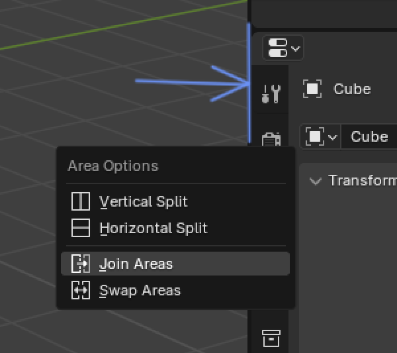
Task: Click the Cube object name field
Action: coord(369,137)
